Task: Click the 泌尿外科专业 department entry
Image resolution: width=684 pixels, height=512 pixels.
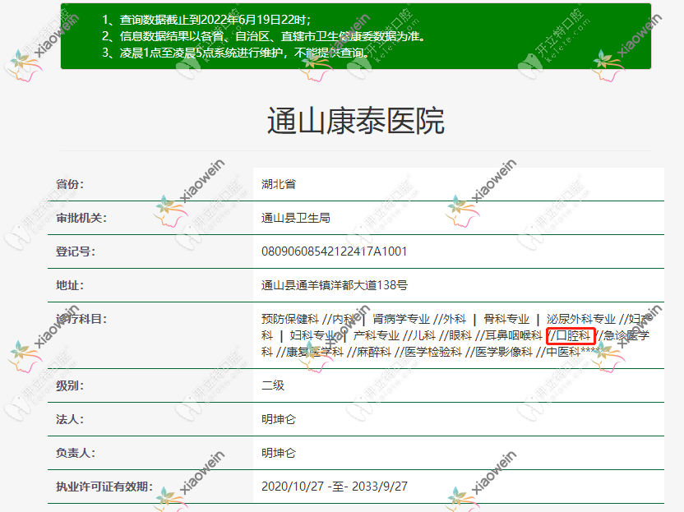Action: 581,319
